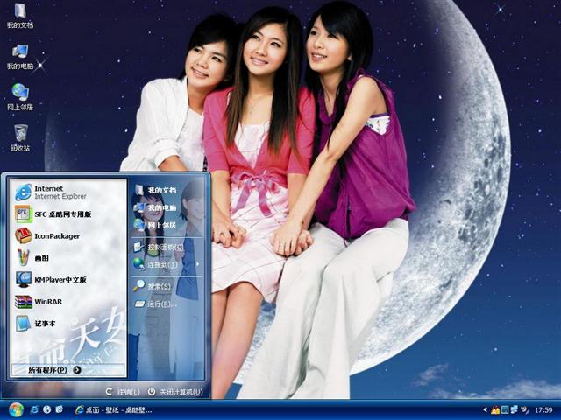Open 画图 paint program
This screenshot has width=561, height=420.
(x=68, y=258)
